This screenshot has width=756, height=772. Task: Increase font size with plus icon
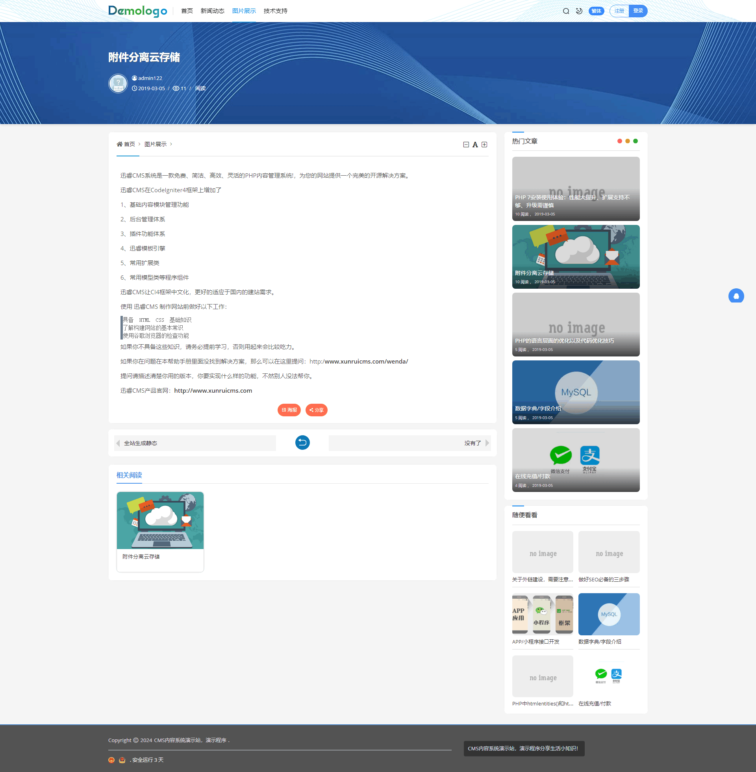(x=484, y=145)
